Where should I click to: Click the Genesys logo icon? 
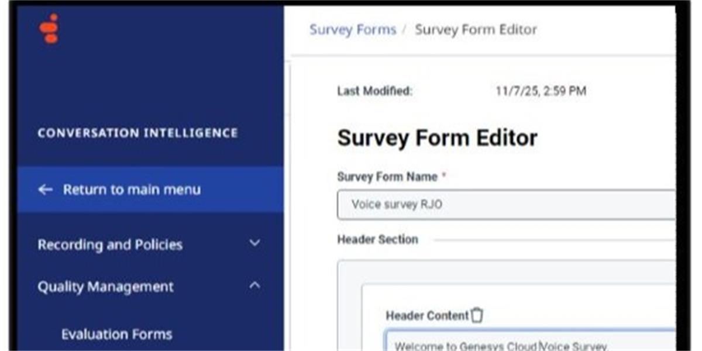(x=49, y=29)
